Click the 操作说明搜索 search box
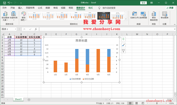Image resolution: width=177 pixels, height=105 pixels. pos(109,8)
